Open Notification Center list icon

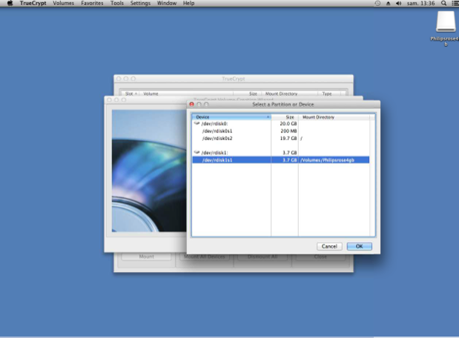[455, 3]
